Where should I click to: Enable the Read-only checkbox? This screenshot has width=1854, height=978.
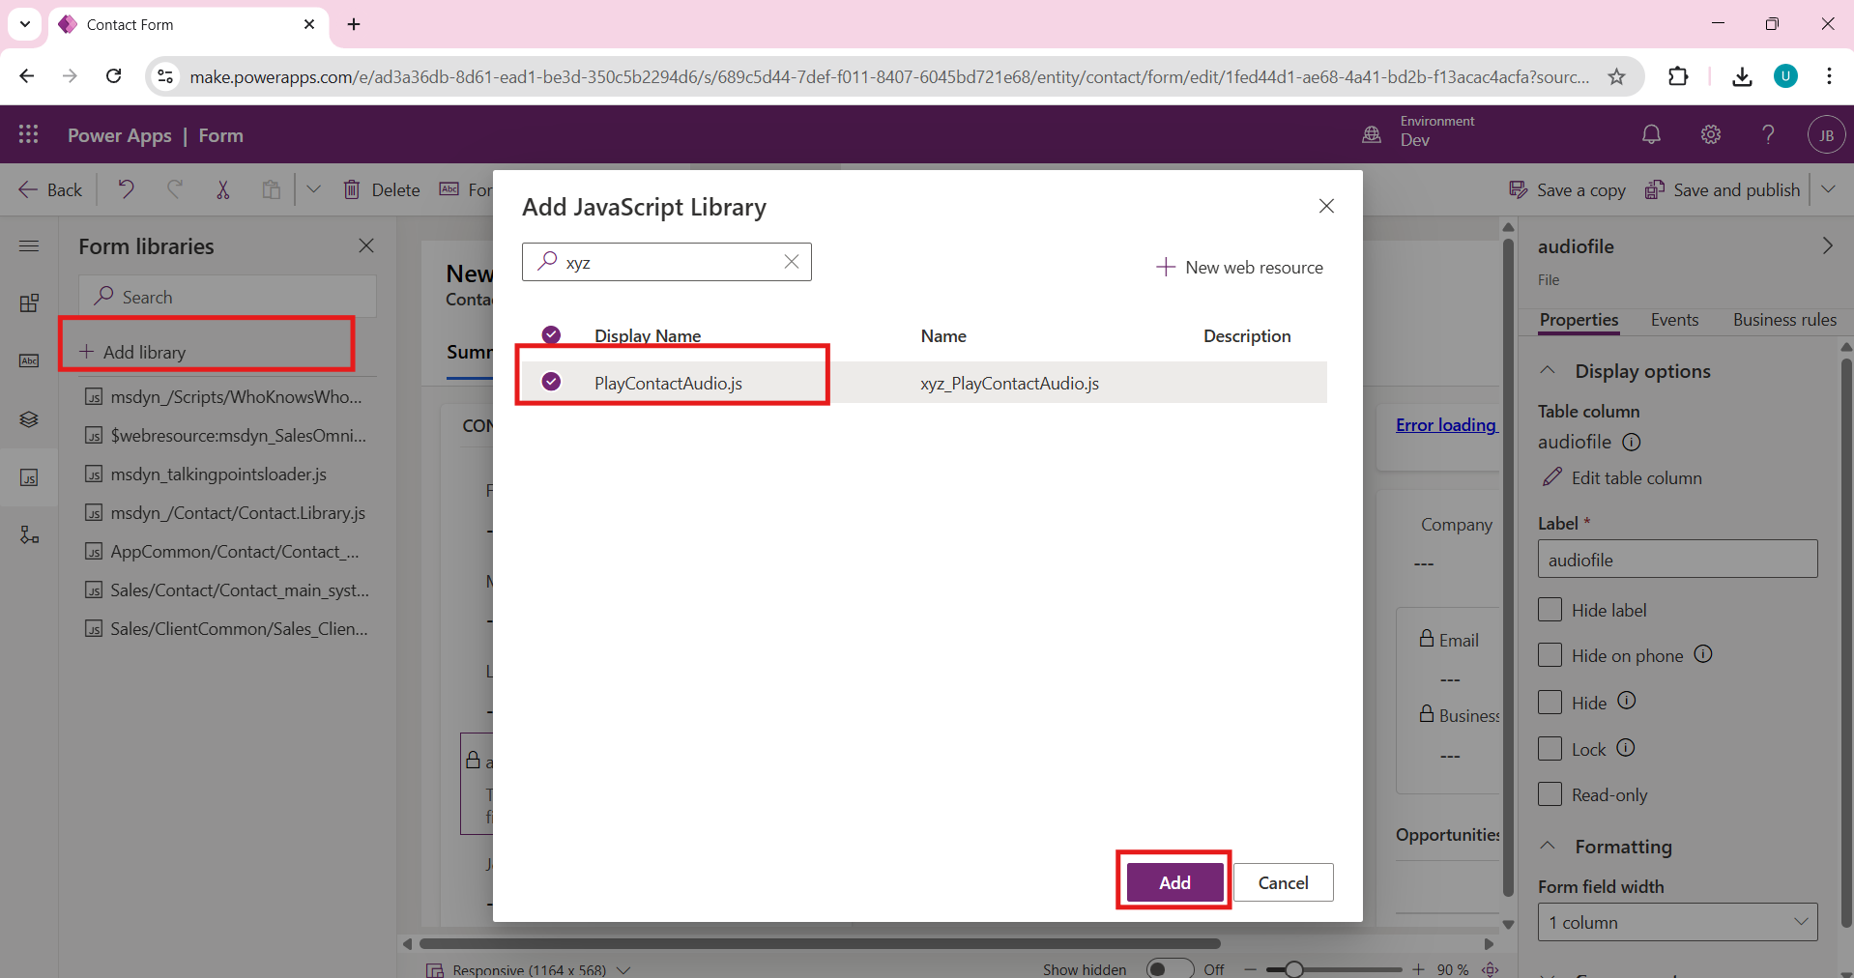pos(1550,794)
